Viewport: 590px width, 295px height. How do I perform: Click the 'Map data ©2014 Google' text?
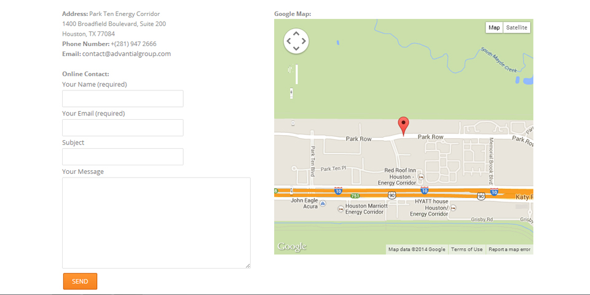click(417, 250)
